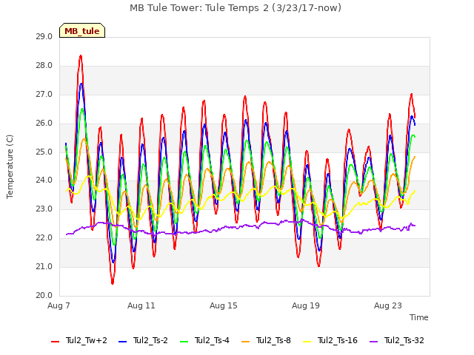
Task: Click the Temperature (C) axis label
Action: coord(10,166)
